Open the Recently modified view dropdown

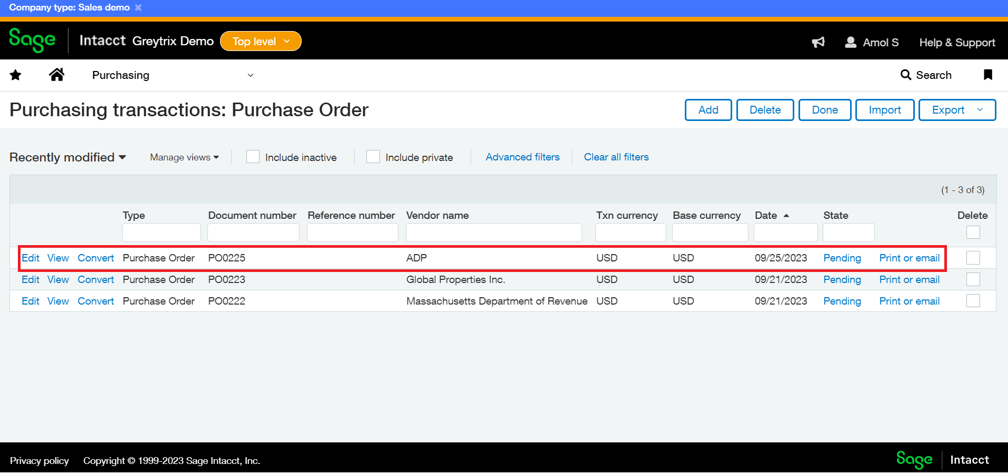click(68, 157)
